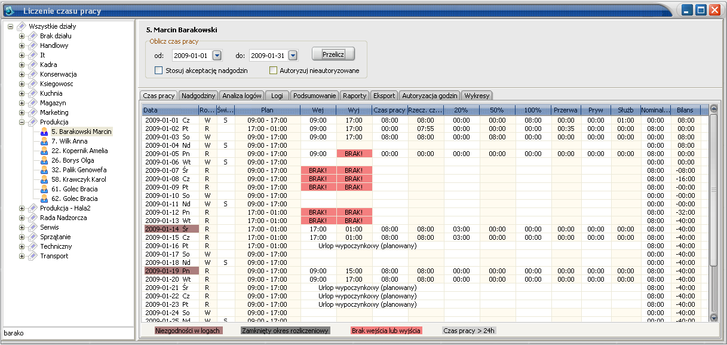Click Brak wejścia lub wyjścia legend swatch
The width and height of the screenshot is (727, 345).
(386, 330)
